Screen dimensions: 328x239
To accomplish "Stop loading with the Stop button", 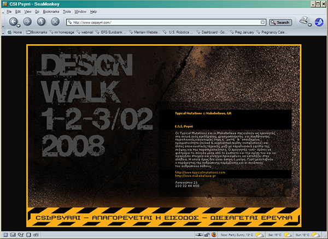I will (55, 21).
